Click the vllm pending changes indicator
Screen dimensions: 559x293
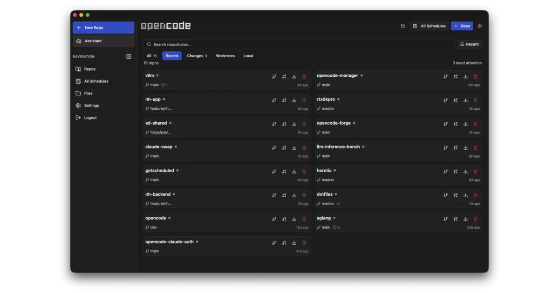click(164, 85)
